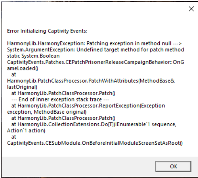Click the 'Error Initializing Captivity Events:' heading
Image resolution: width=198 pixels, height=178 pixels.
pos(47,31)
